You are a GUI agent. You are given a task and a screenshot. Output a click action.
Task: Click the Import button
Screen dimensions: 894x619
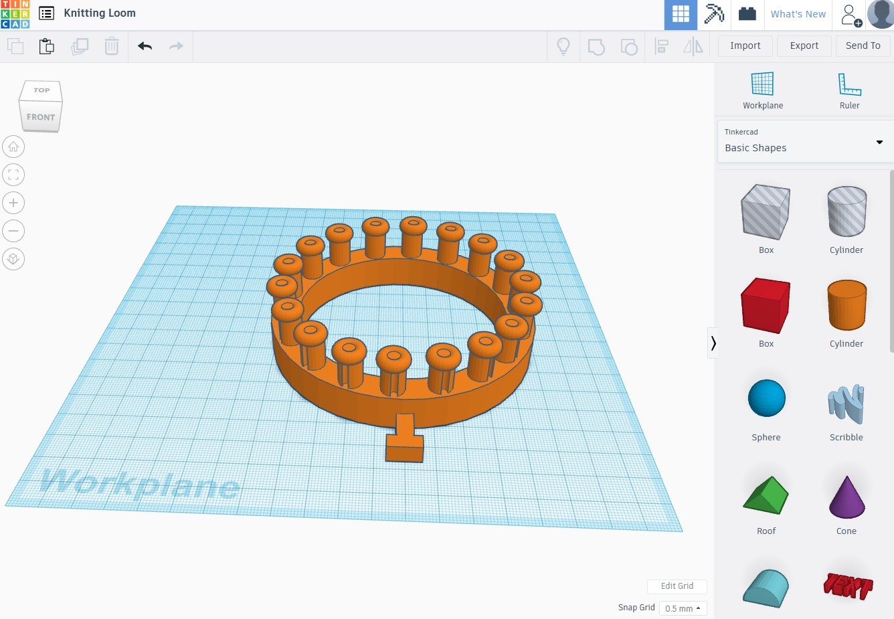(x=745, y=46)
